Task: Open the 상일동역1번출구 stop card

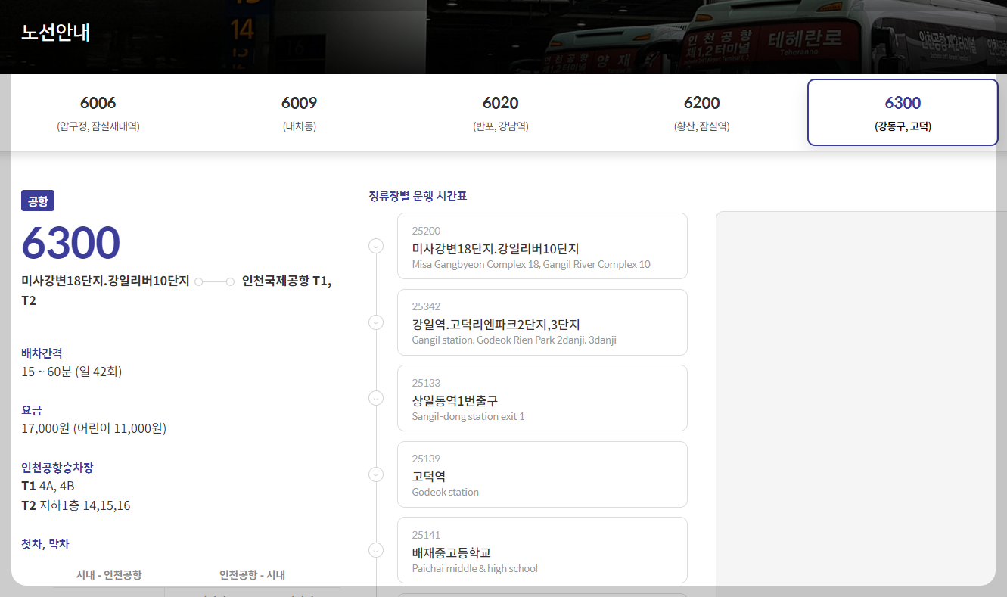Action: tap(542, 398)
